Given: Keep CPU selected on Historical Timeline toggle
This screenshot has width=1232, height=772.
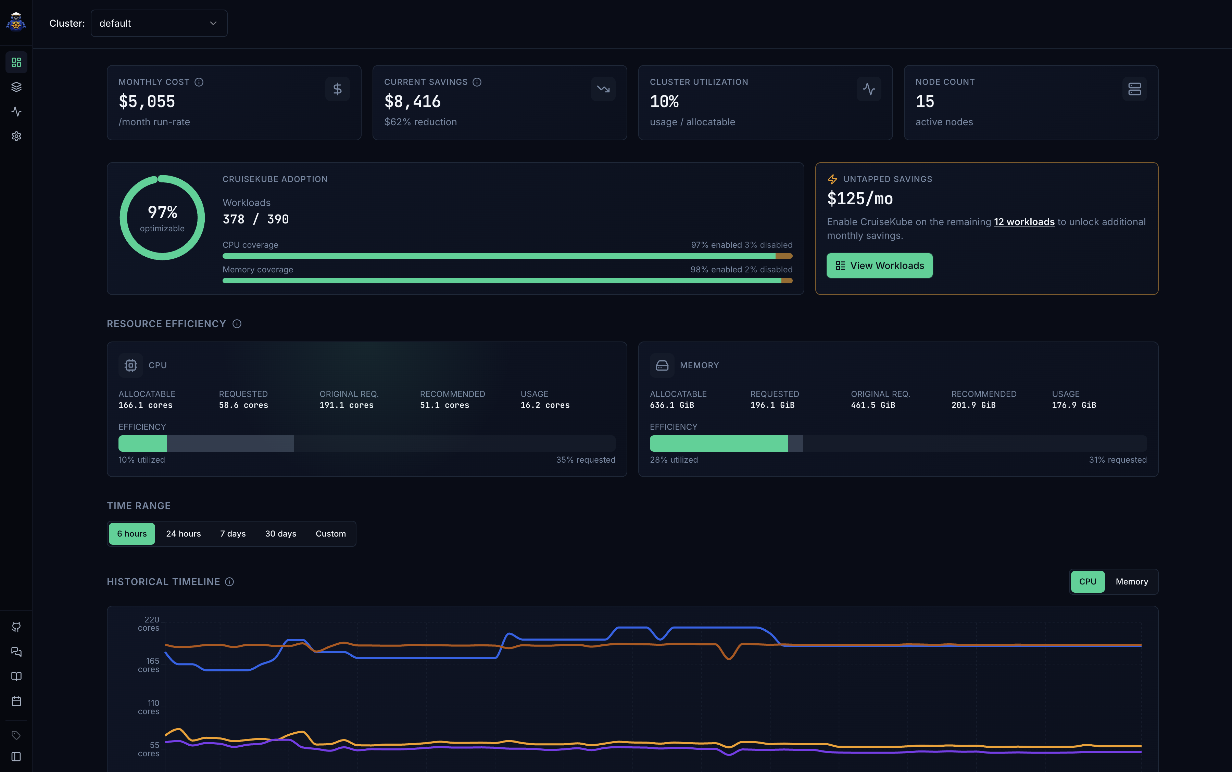Looking at the screenshot, I should pos(1088,581).
